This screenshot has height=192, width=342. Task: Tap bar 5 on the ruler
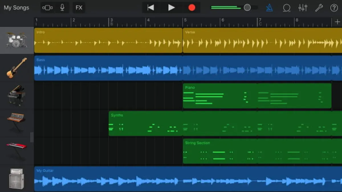point(185,20)
